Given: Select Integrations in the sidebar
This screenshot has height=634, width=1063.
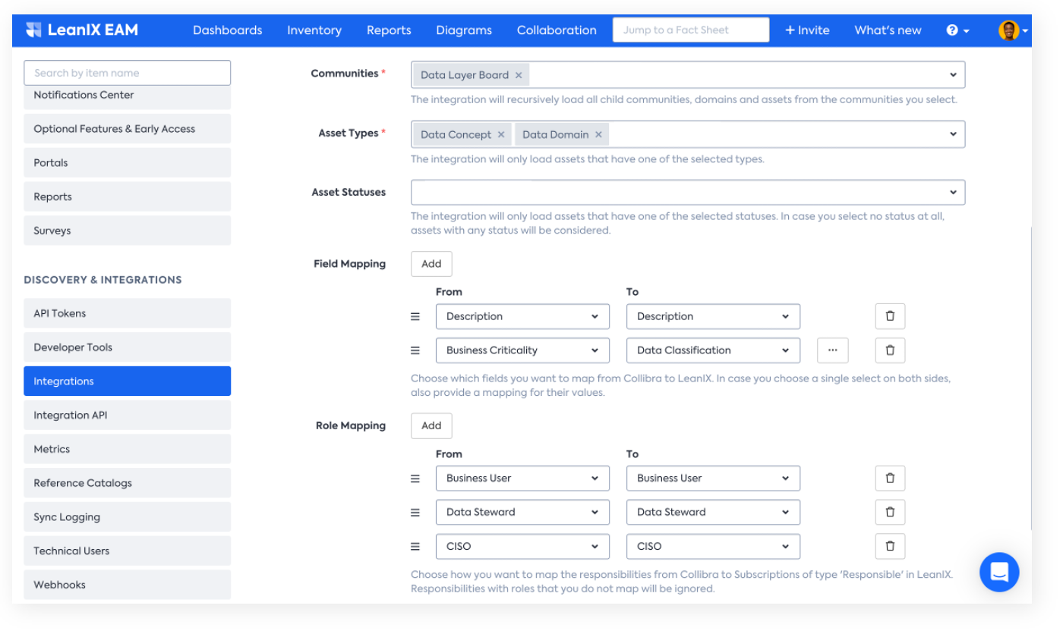Looking at the screenshot, I should tap(128, 381).
